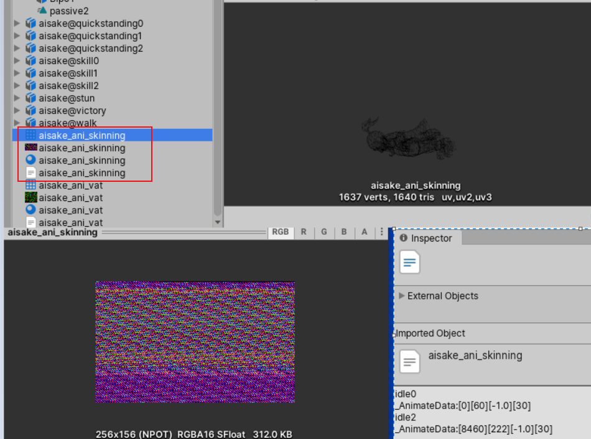Image resolution: width=591 pixels, height=439 pixels.
Task: Toggle the G channel view
Action: (323, 232)
